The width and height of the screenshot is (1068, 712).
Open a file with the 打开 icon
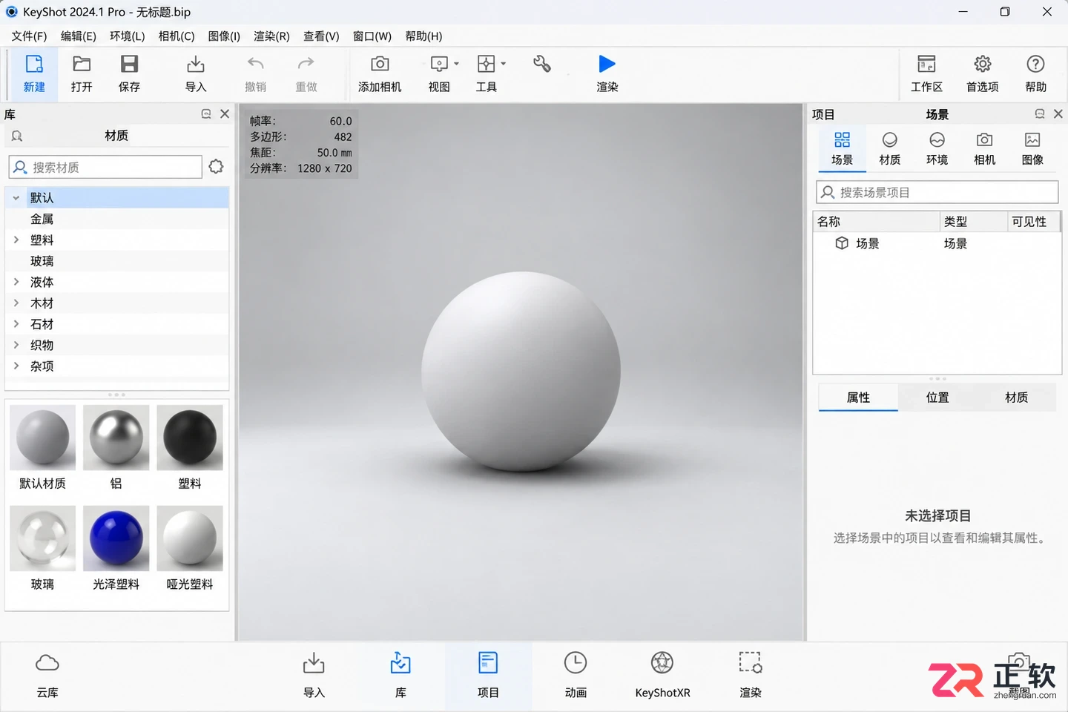tap(82, 65)
